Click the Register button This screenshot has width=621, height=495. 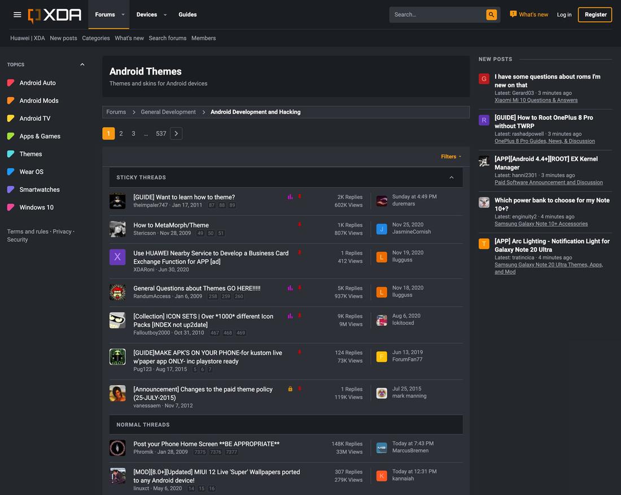pos(595,15)
